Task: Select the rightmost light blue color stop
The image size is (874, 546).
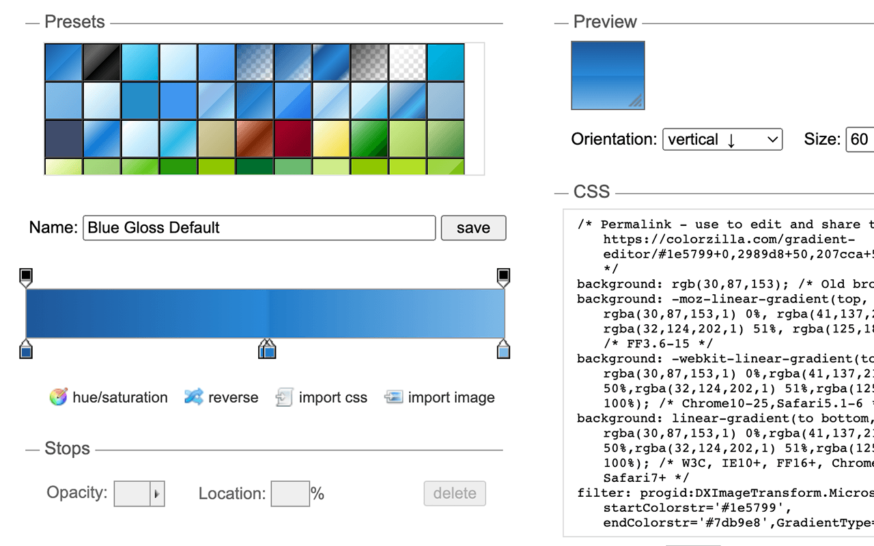Action: 503,351
